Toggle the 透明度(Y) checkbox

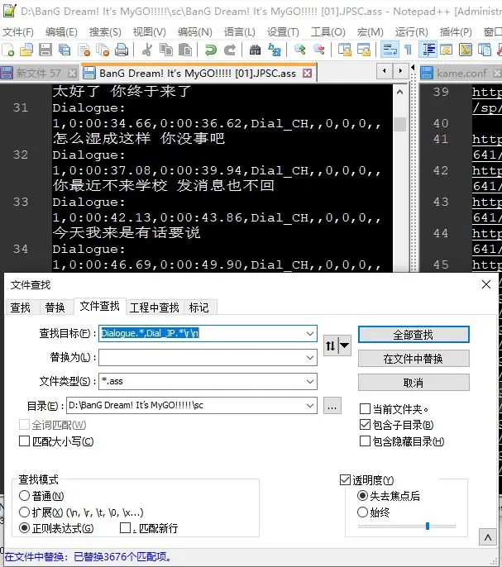(345, 480)
